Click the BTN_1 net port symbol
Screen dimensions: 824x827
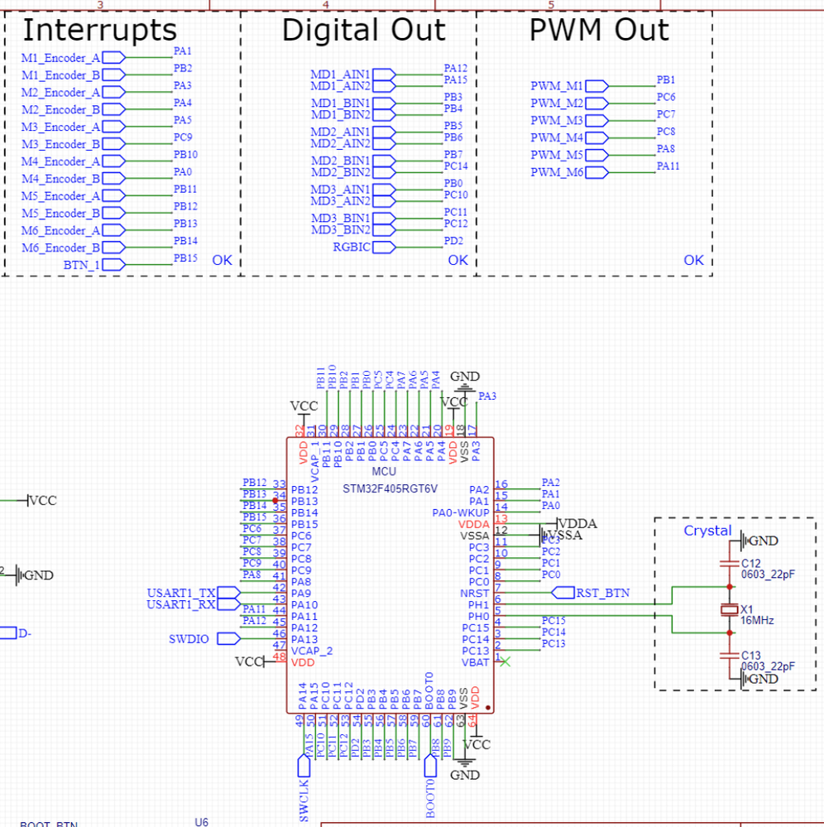pos(113,265)
